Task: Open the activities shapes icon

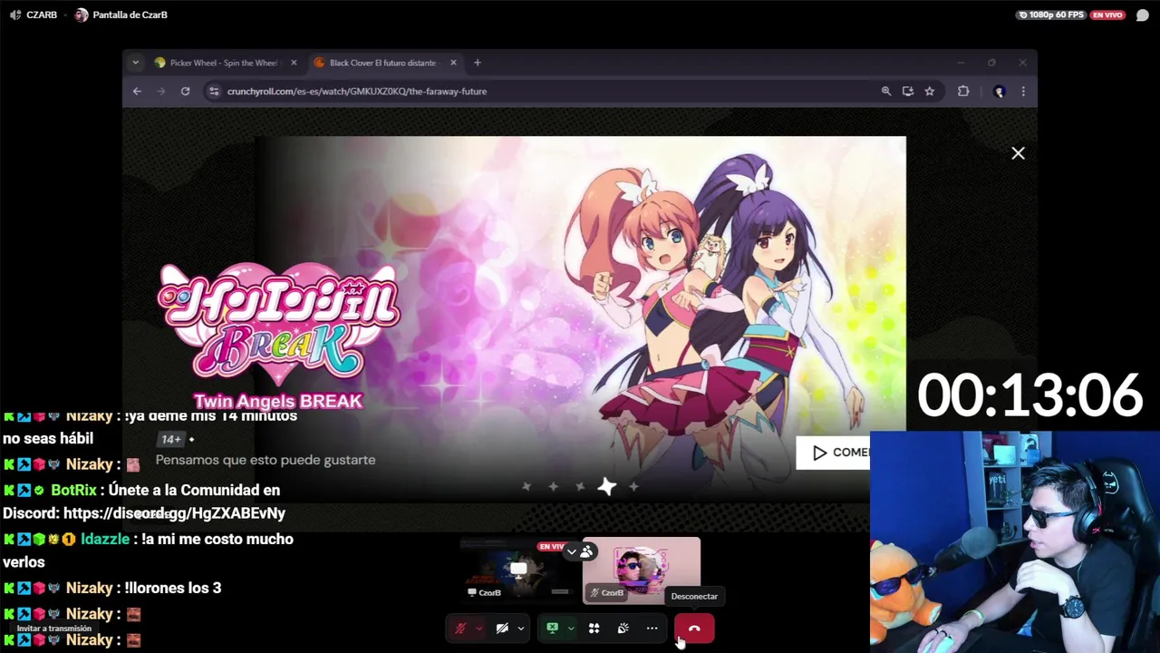Action: tap(594, 629)
